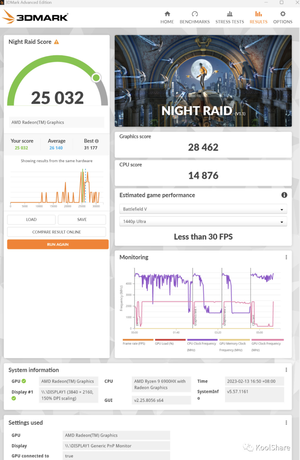
Task: Click the SAVE button
Action: click(82, 220)
